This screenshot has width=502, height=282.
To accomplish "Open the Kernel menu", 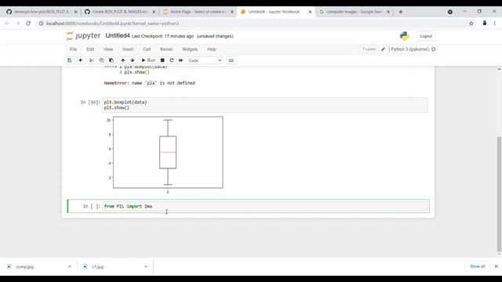I will coord(166,49).
